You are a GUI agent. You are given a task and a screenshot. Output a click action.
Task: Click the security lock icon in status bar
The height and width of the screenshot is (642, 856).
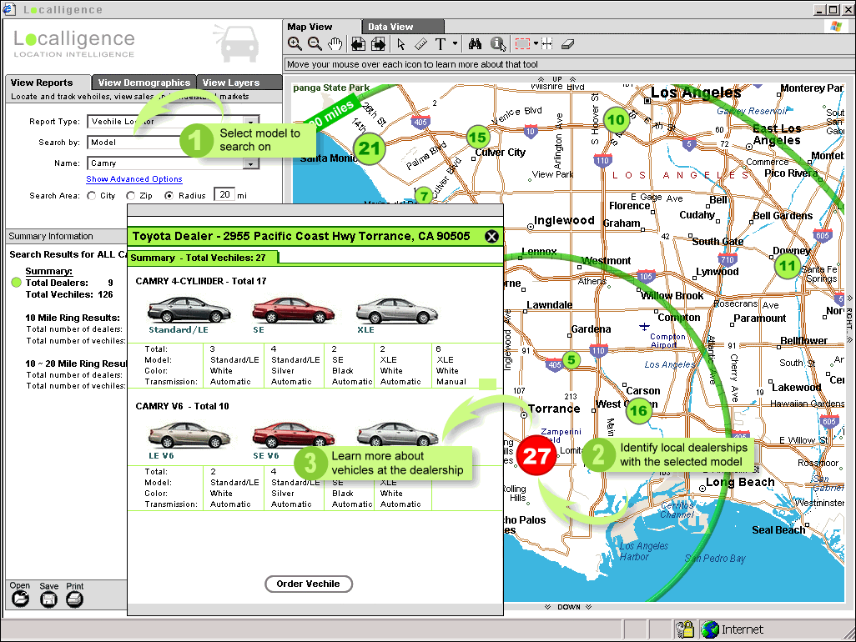685,629
